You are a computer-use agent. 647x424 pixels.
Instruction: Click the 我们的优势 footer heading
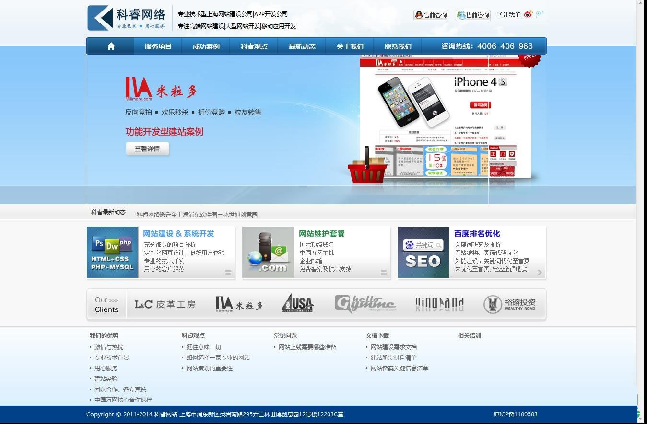104,335
